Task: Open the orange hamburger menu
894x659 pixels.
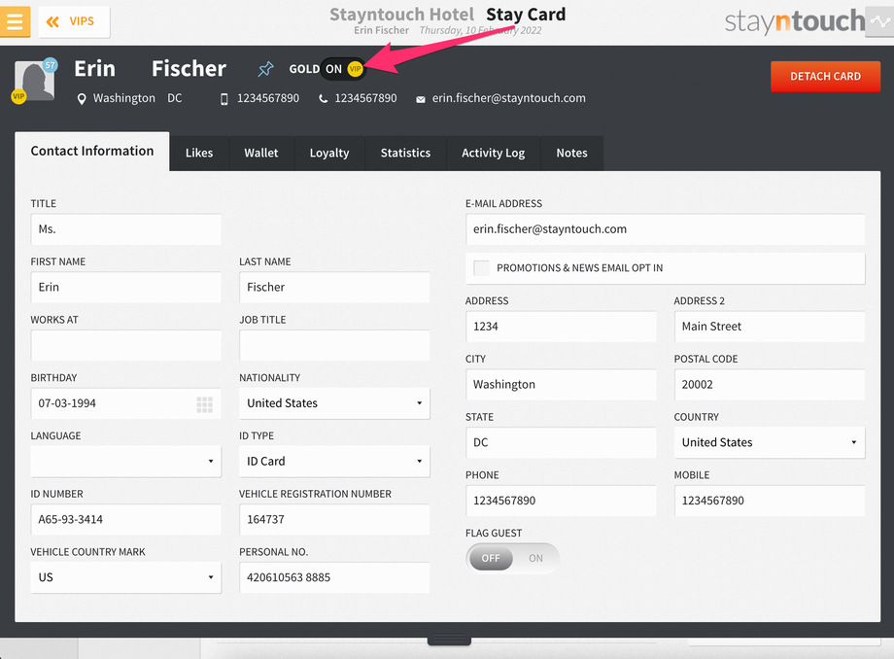Action: [15, 21]
